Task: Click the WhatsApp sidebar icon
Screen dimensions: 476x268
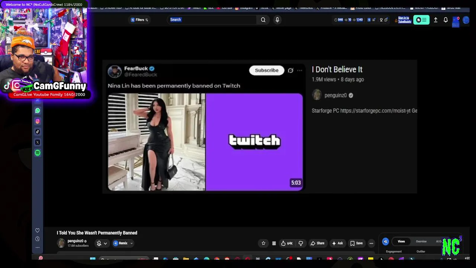Action: 38,111
